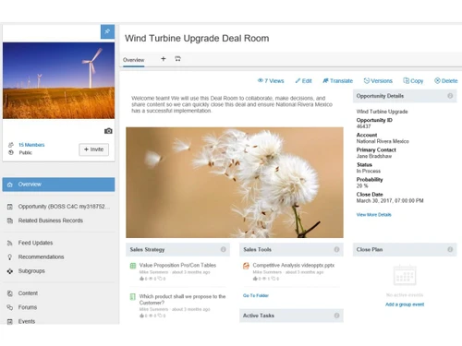Viewport: 462px width, 346px height.
Task: Click the Feed Updates RSS icon
Action: point(10,243)
